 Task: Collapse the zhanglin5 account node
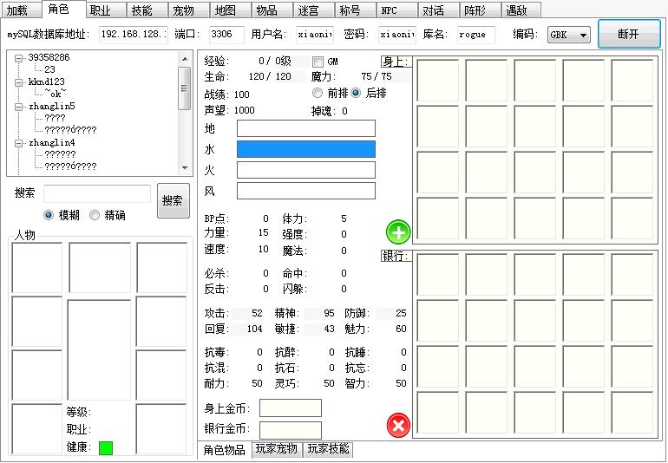click(19, 107)
